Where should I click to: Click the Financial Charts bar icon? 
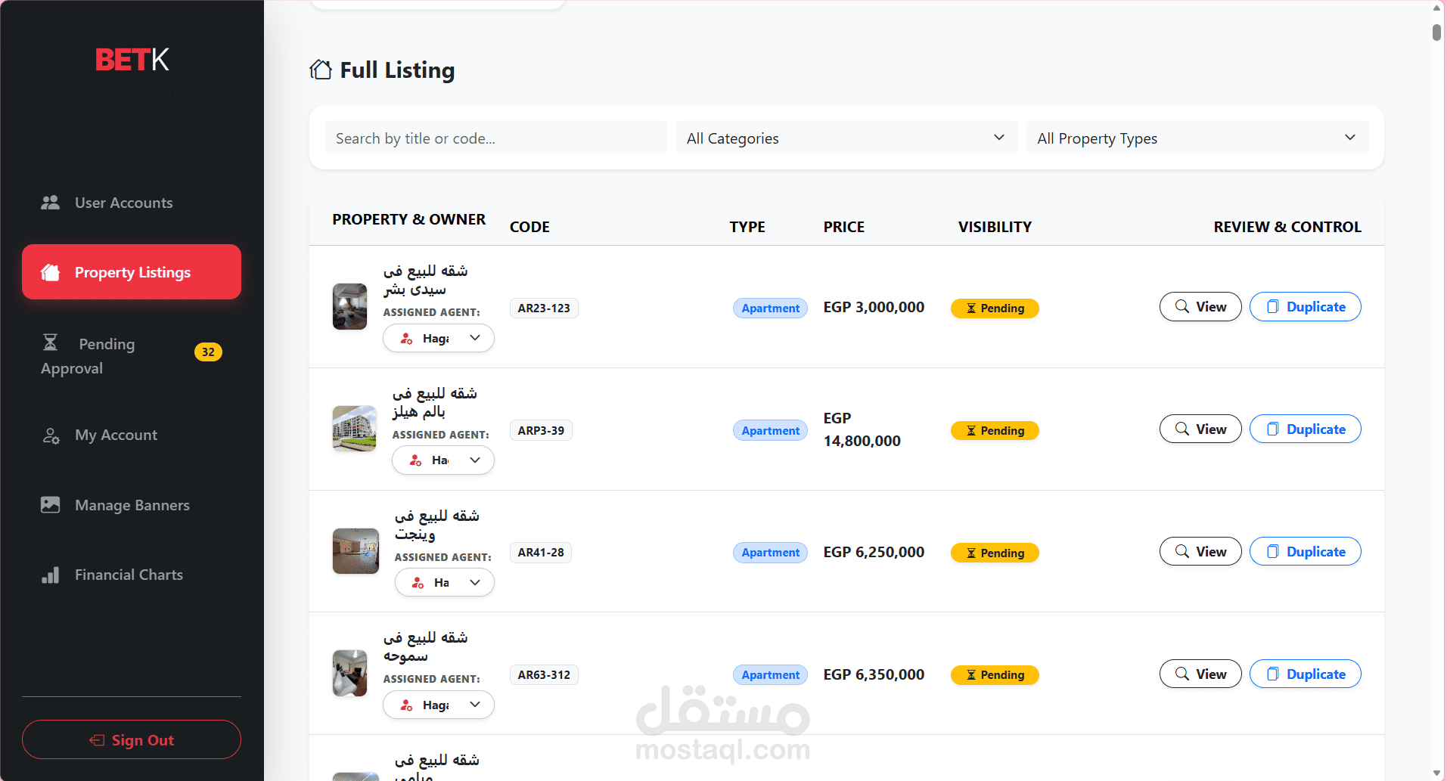pos(50,575)
